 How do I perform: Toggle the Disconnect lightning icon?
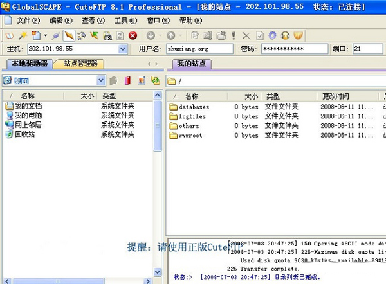[69, 36]
